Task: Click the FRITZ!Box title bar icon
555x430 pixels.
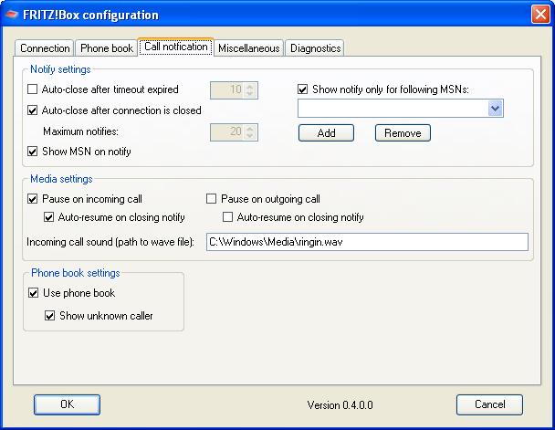Action: point(11,15)
